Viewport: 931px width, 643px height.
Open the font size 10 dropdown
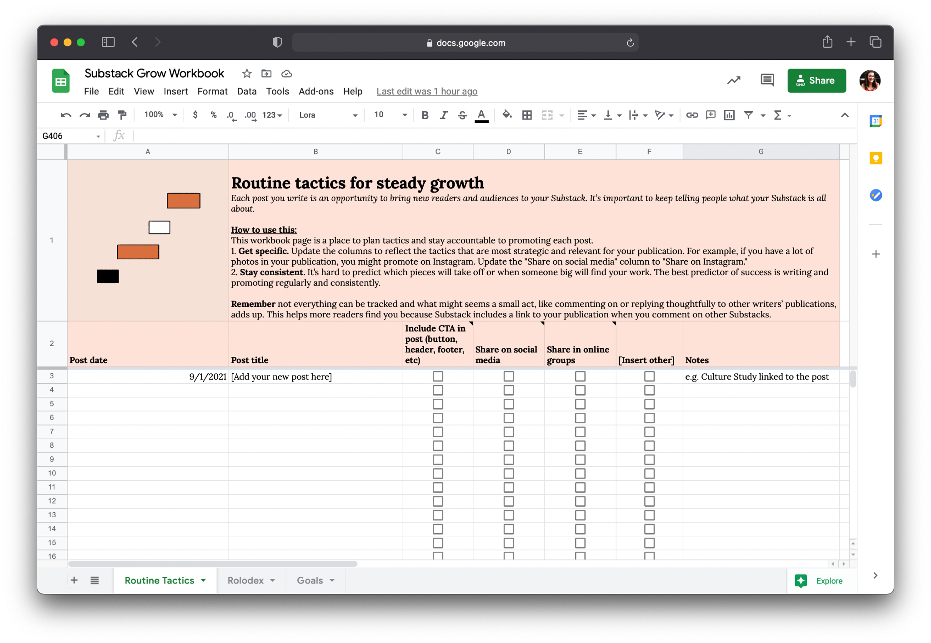click(390, 115)
